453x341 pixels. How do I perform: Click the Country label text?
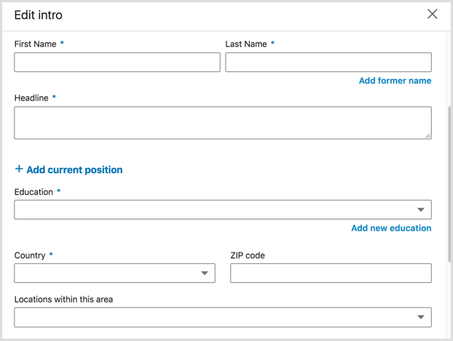click(x=30, y=256)
